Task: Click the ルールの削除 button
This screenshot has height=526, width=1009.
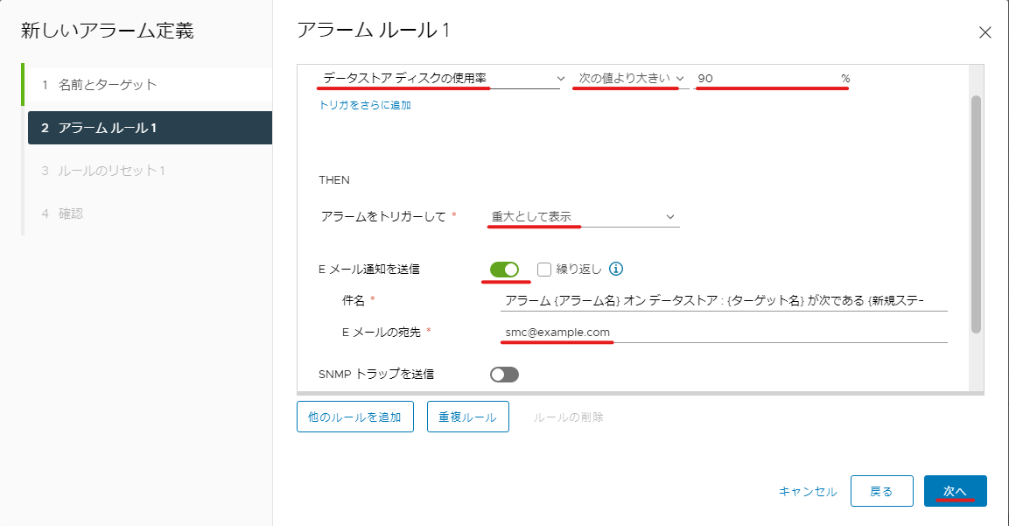Action: click(568, 417)
